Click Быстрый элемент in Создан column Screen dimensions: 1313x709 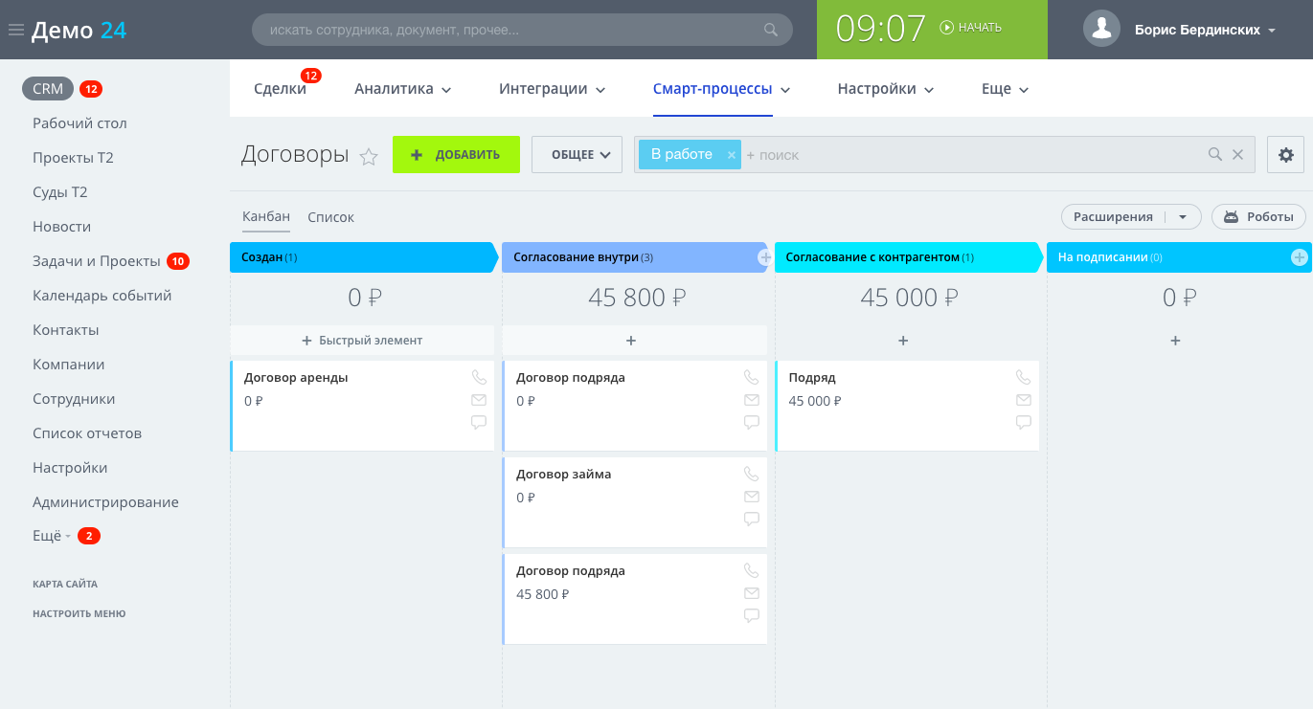pos(362,341)
